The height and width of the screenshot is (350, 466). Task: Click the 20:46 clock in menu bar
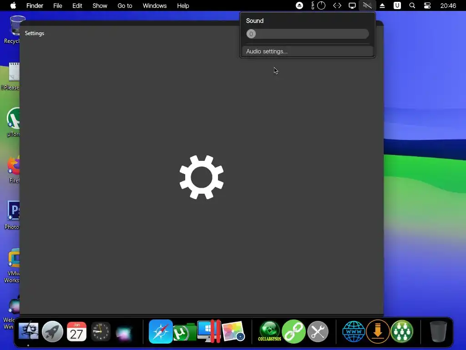point(448,5)
